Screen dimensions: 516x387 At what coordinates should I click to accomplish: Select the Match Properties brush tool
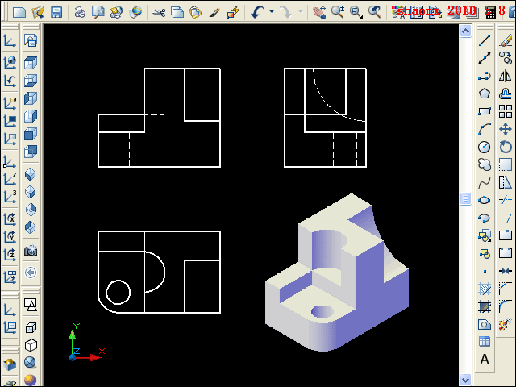point(234,12)
